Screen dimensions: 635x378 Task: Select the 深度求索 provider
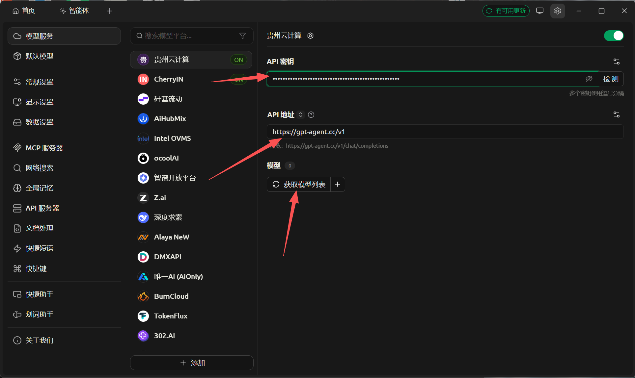coord(191,217)
